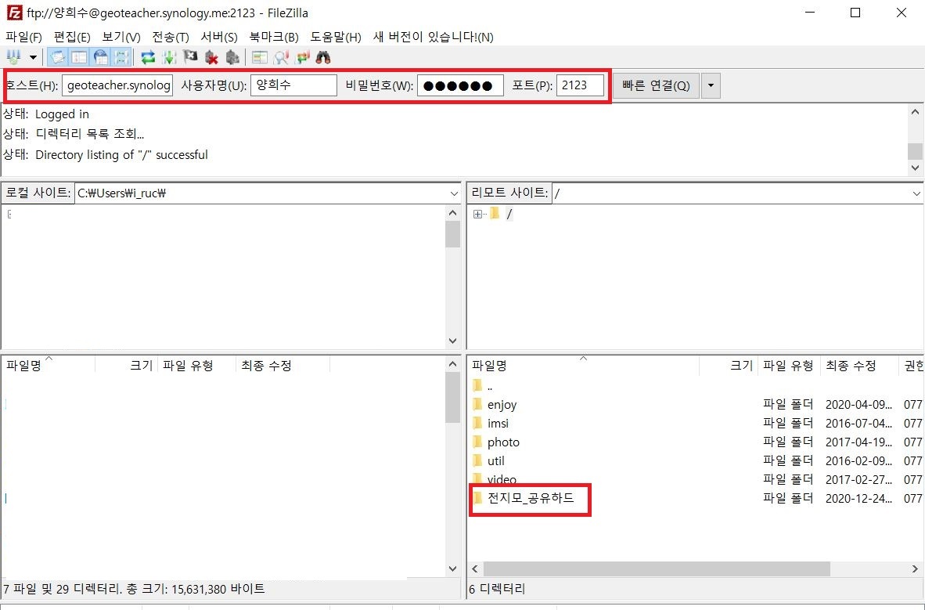Screen dimensions: 925x610
Task: Select the 전지모_공유하드 folder
Action: click(531, 498)
